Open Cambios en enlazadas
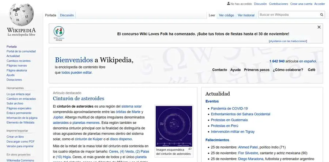This screenshot has width=329, height=162. point(21,99)
